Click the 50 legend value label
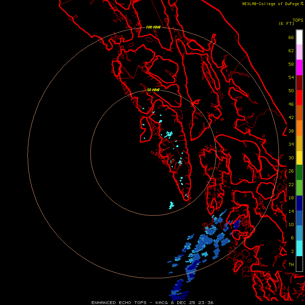Viewport: 305px width, 305px height. (x=291, y=91)
